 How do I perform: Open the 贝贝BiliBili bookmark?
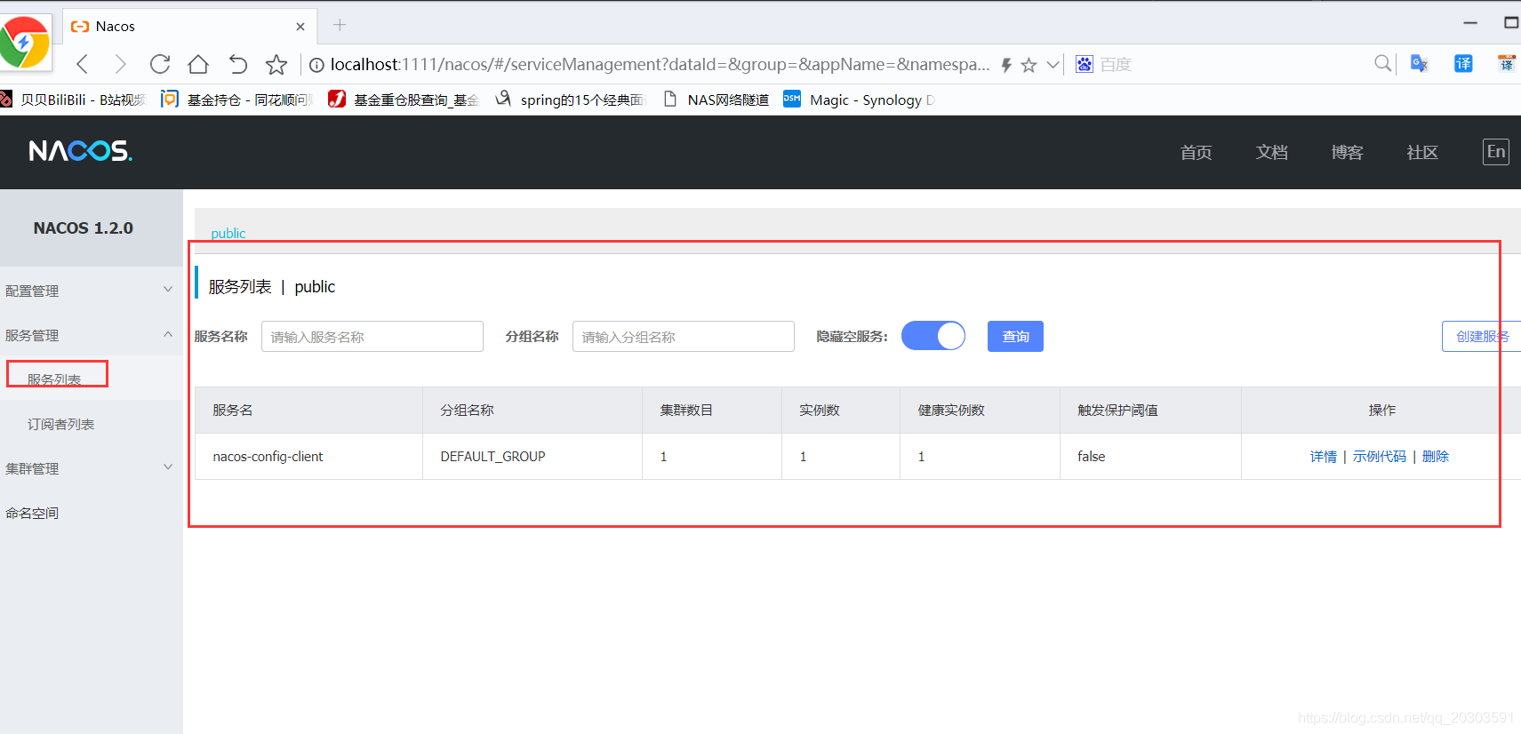pos(73,100)
